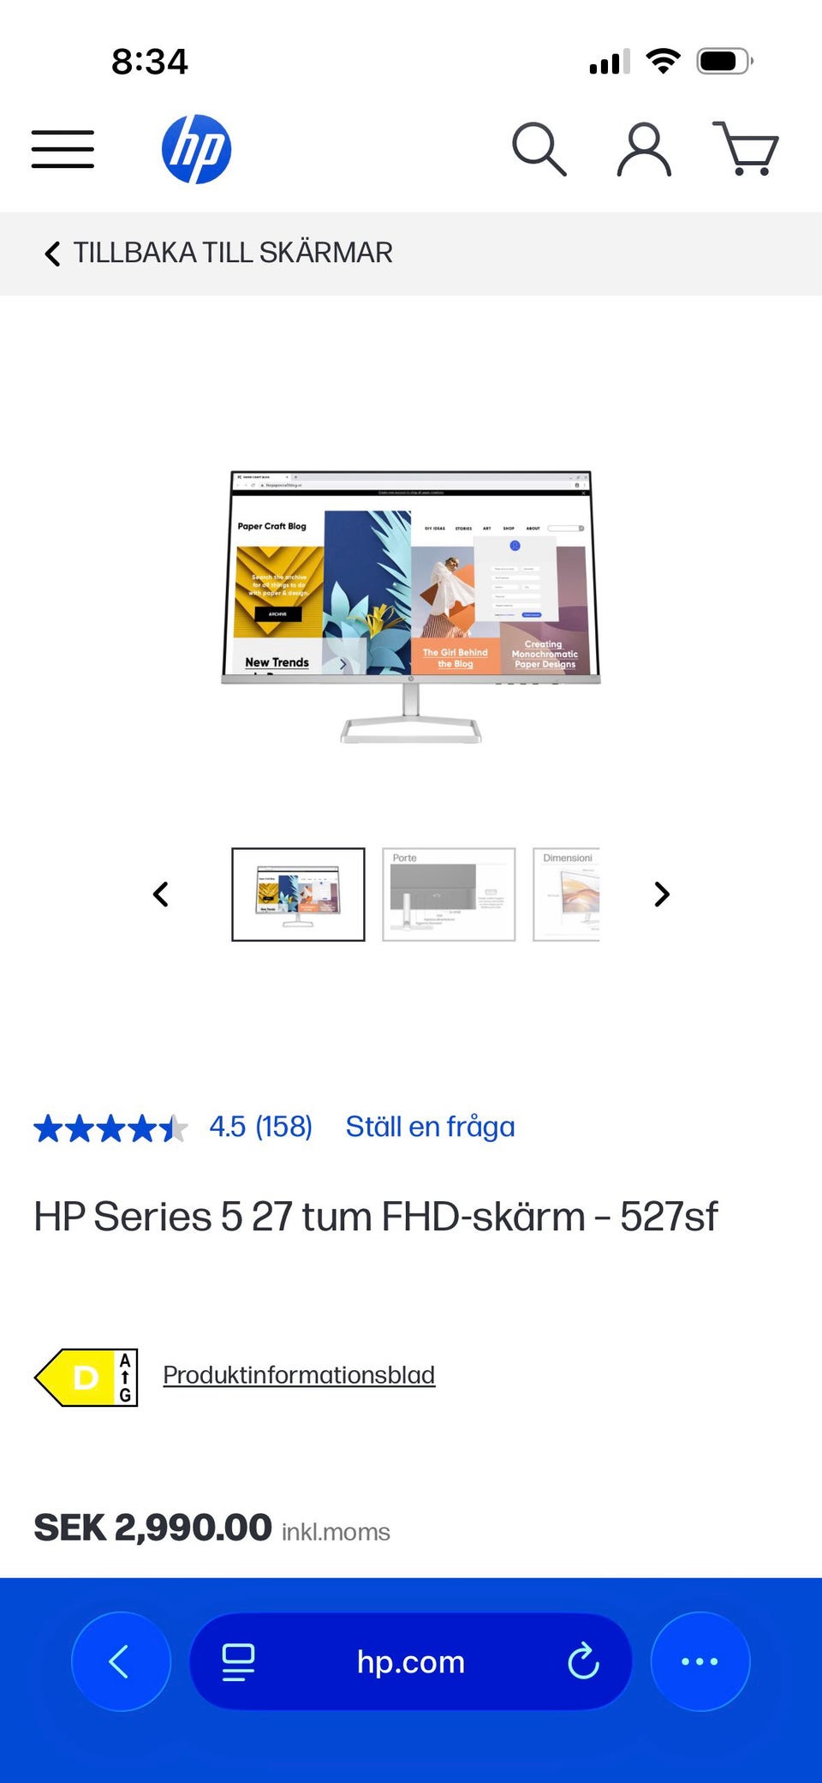
Task: Select the Porte ports thumbnail
Action: 449,894
